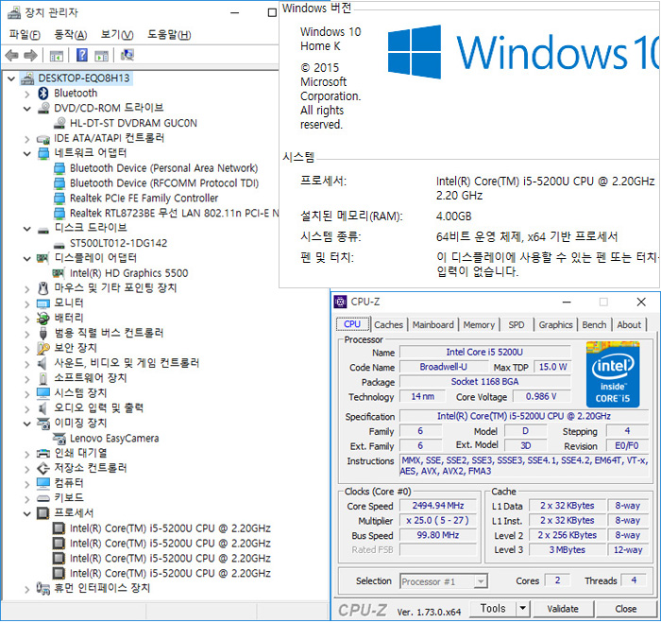The width and height of the screenshot is (661, 623).
Task: Click the blue Help question-mark toolbar icon
Action: pos(82,55)
